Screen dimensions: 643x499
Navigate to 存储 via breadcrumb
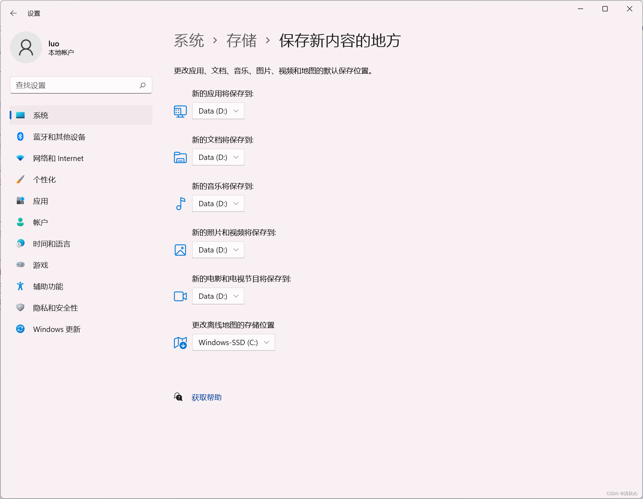[x=242, y=41]
